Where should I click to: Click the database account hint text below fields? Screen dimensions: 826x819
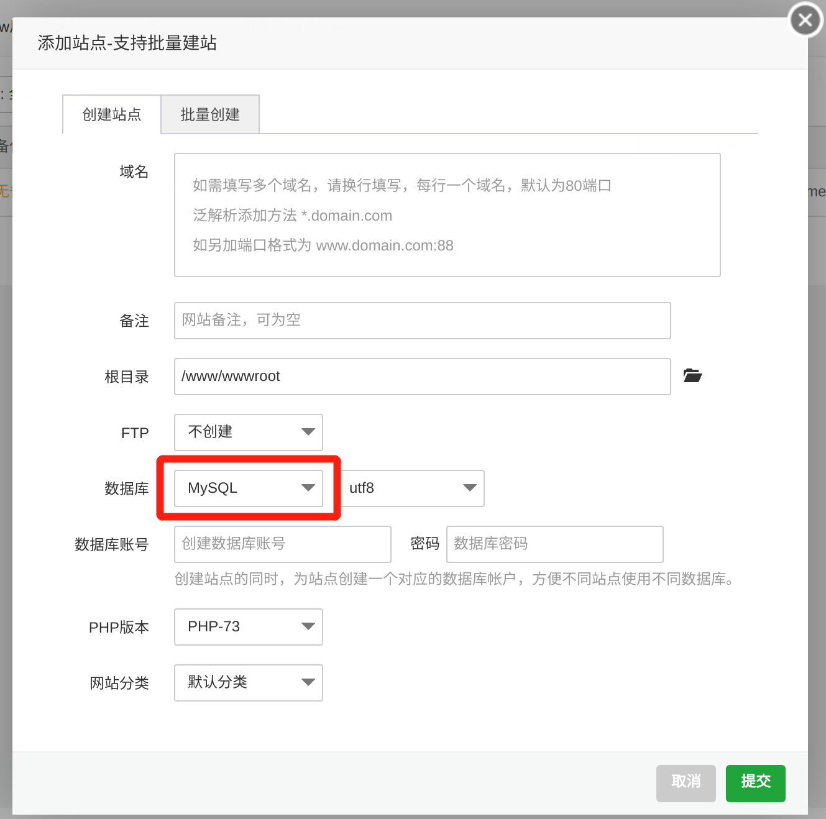pyautogui.click(x=454, y=579)
